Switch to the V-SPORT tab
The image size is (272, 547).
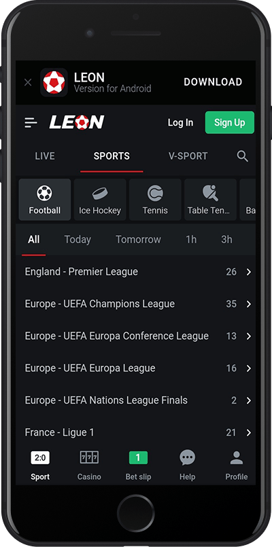(188, 156)
